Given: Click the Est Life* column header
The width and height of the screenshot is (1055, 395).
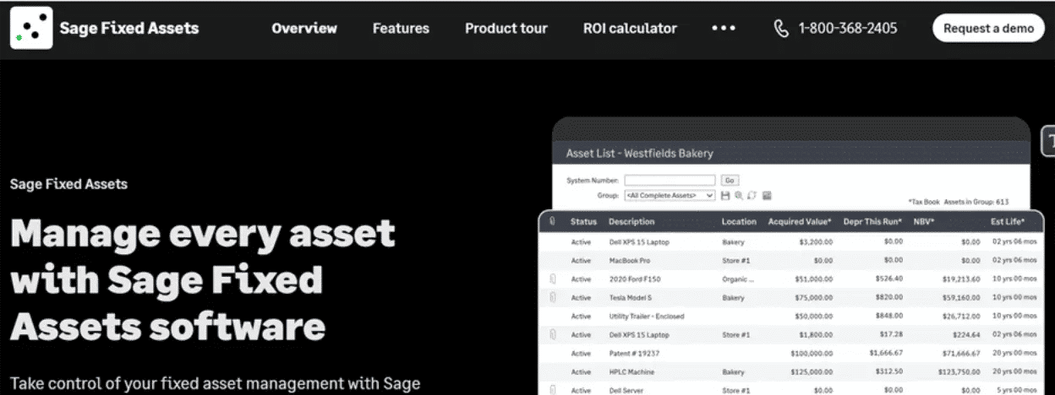Looking at the screenshot, I should tap(1007, 222).
